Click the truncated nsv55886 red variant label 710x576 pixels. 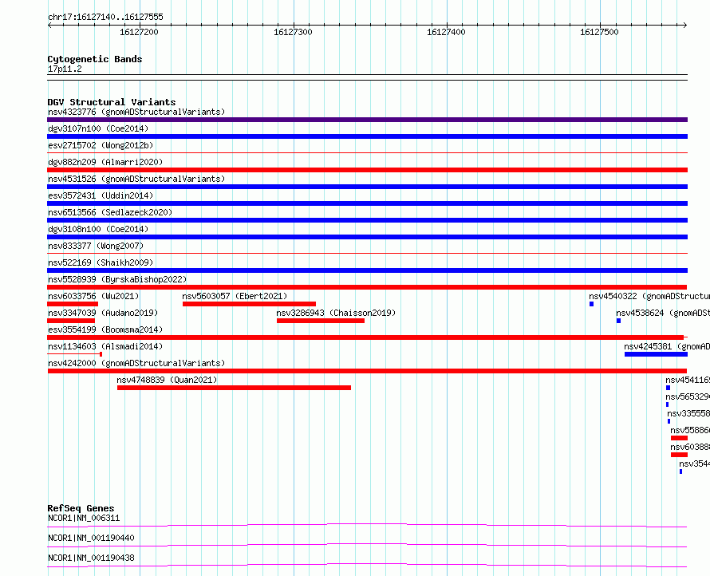click(690, 430)
